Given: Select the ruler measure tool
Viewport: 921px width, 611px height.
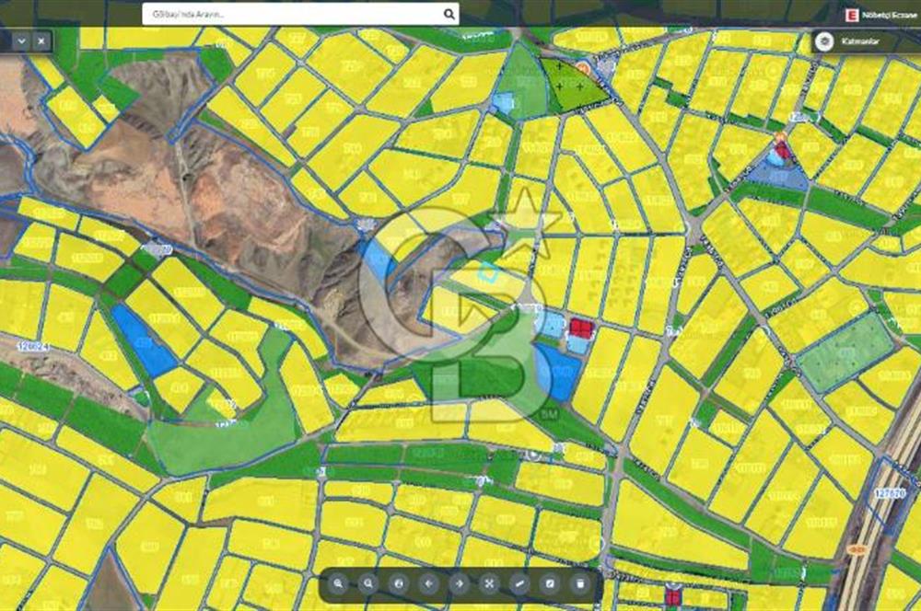Looking at the screenshot, I should tap(519, 584).
